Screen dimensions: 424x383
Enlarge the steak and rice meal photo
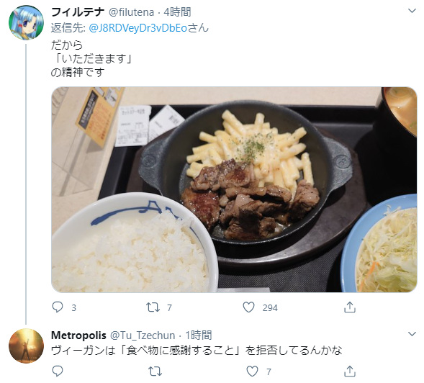click(x=234, y=189)
